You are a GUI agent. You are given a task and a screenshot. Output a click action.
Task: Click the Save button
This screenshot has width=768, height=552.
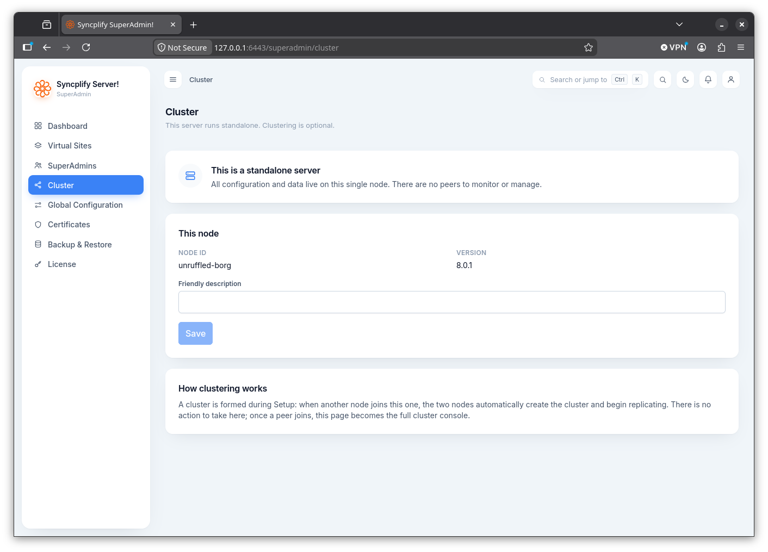(195, 333)
